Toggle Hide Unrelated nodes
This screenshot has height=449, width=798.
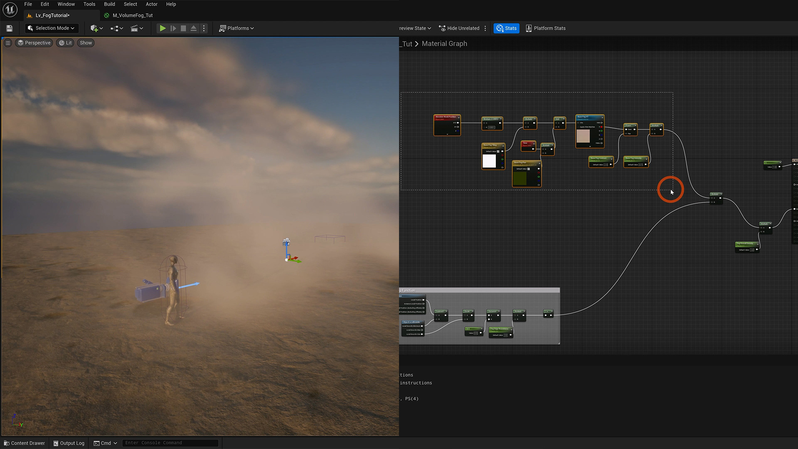click(459, 28)
